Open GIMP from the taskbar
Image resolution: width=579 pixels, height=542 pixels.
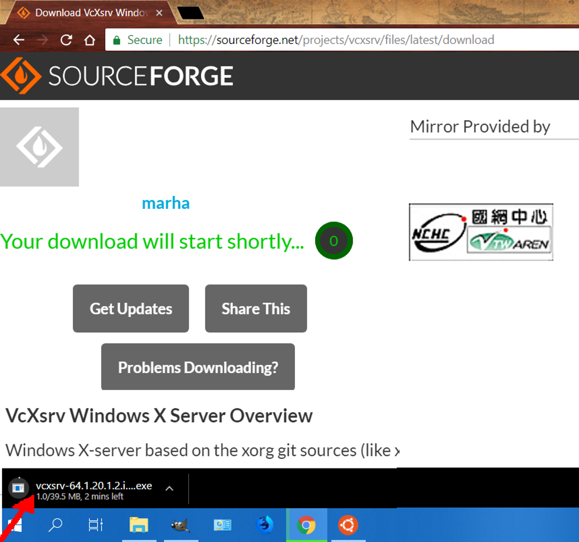[181, 525]
